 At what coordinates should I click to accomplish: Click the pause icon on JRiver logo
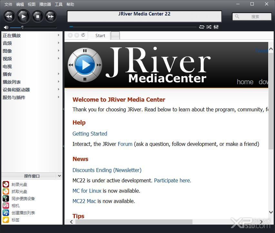pos(85,51)
